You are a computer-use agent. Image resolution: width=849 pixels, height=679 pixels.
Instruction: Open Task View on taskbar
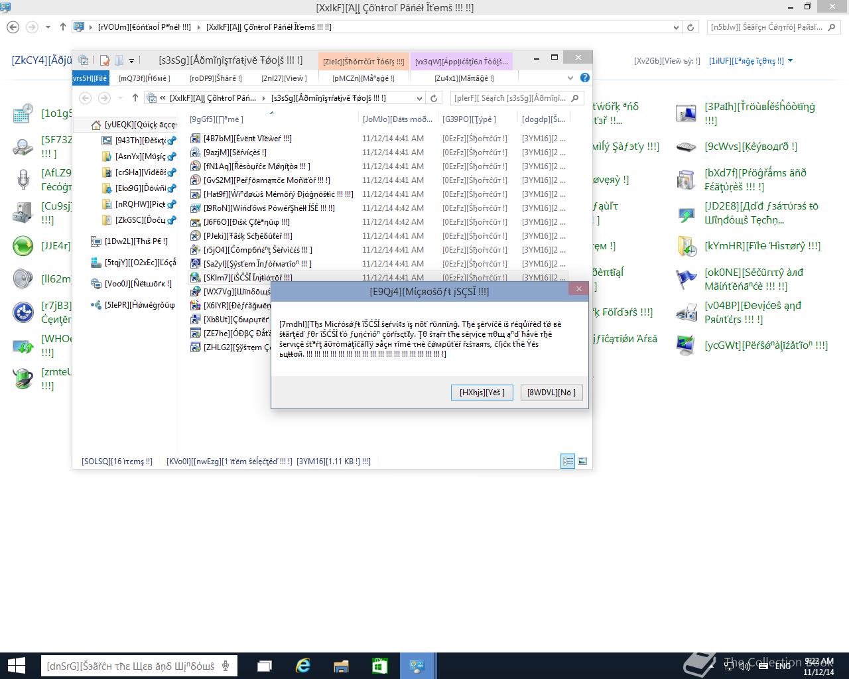coord(265,666)
